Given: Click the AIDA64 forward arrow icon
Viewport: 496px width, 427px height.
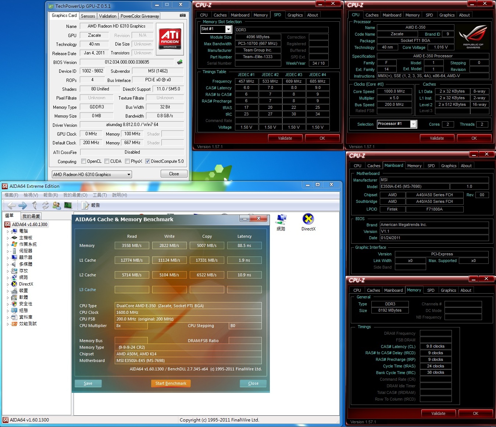Looking at the screenshot, I should (23, 205).
